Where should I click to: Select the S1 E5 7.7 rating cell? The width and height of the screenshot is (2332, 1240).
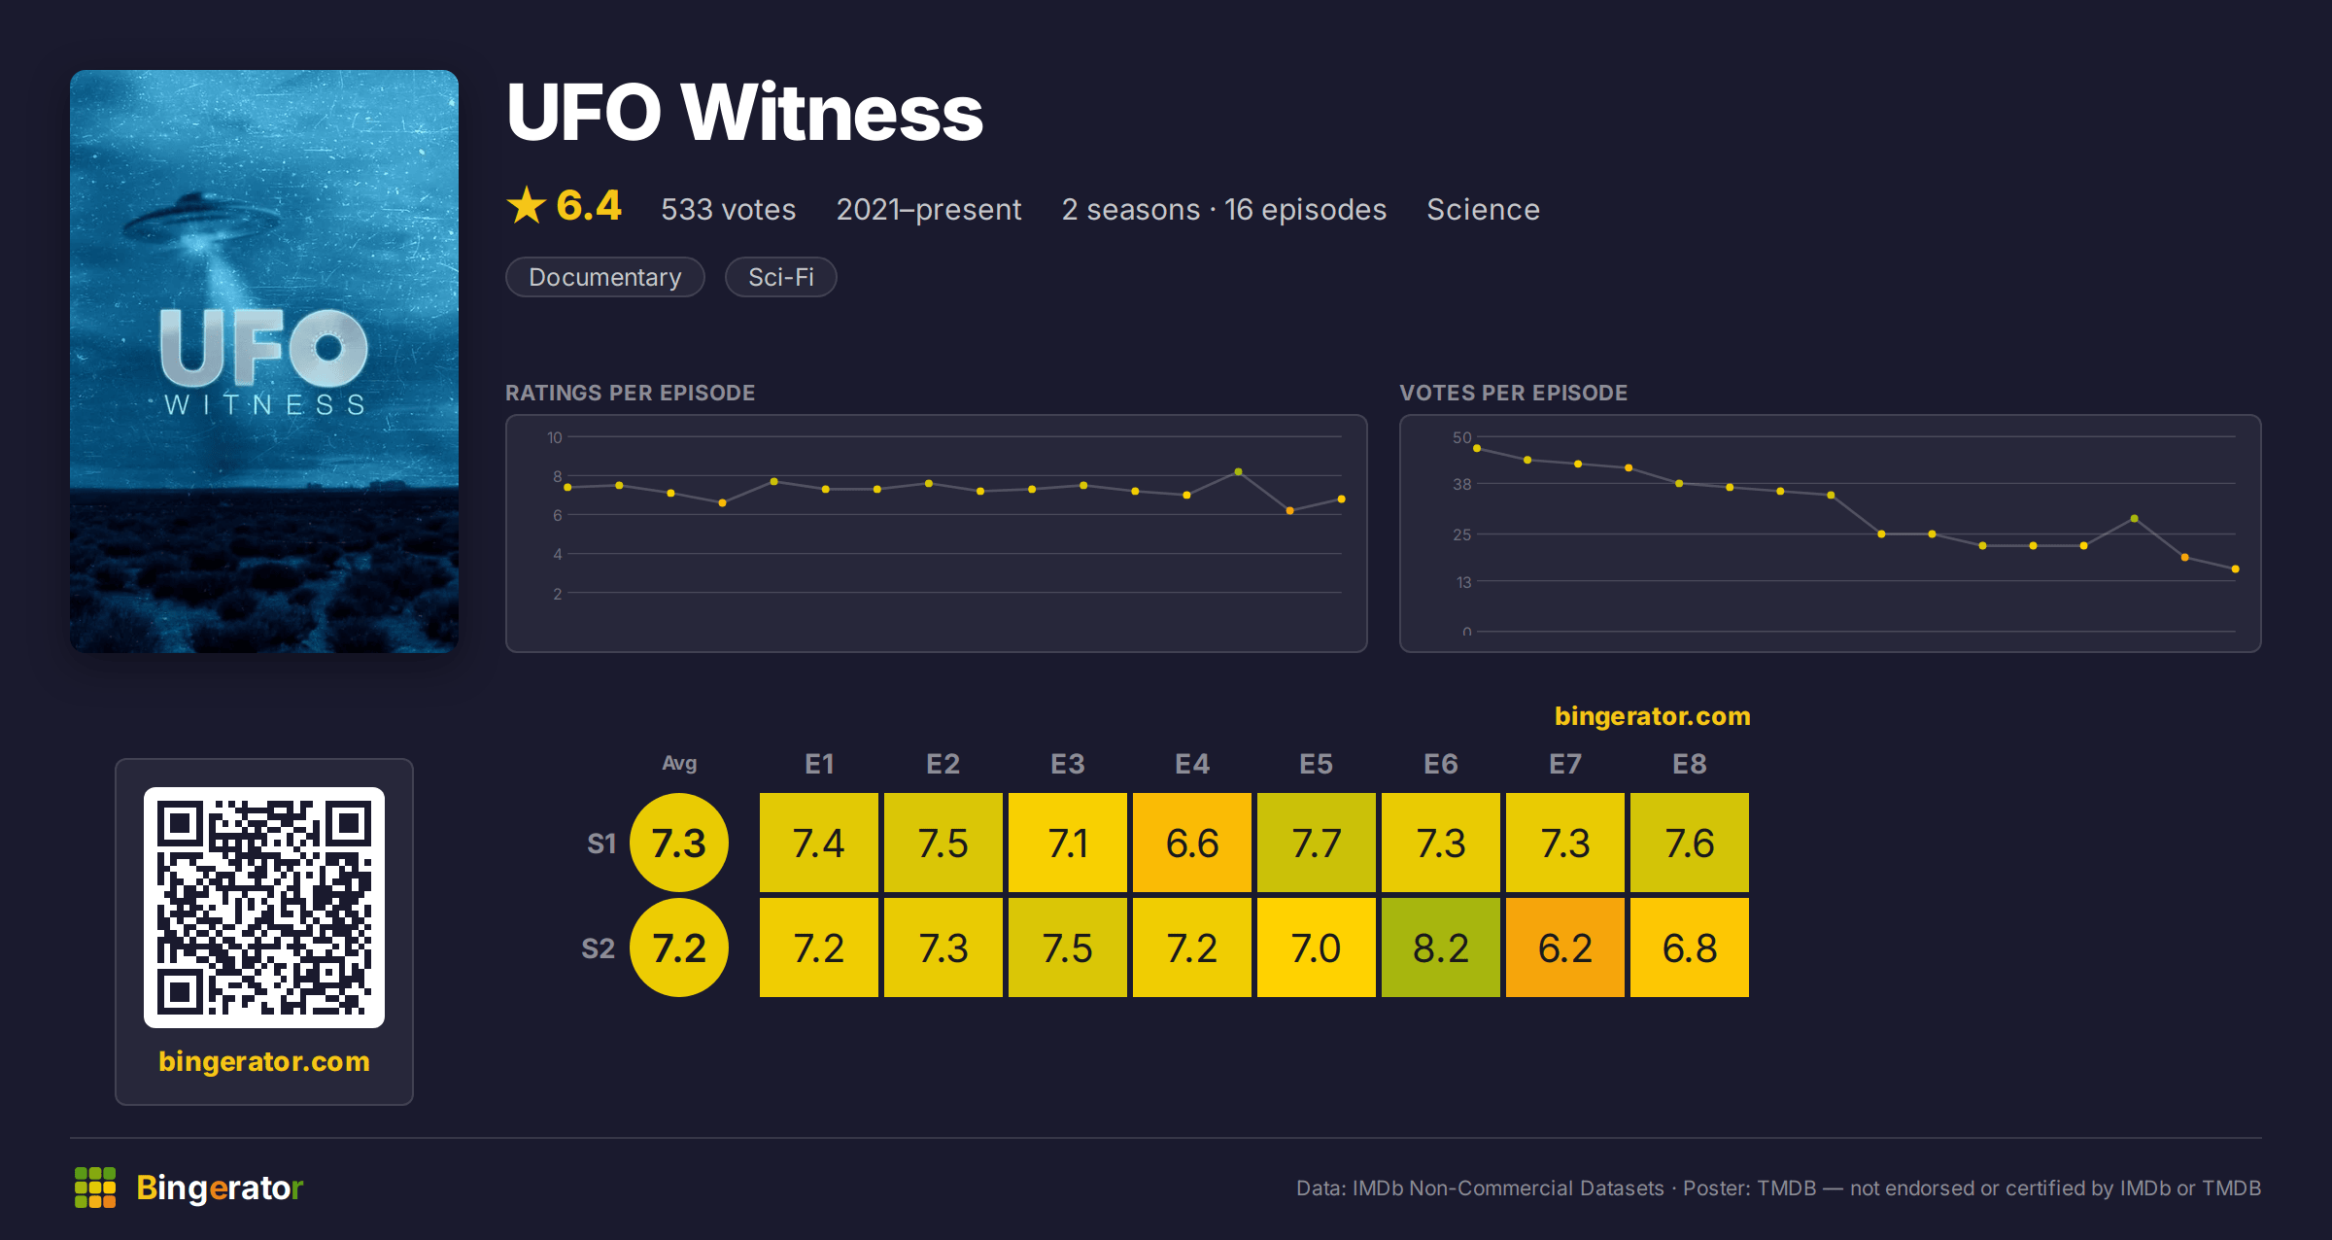[x=1317, y=843]
